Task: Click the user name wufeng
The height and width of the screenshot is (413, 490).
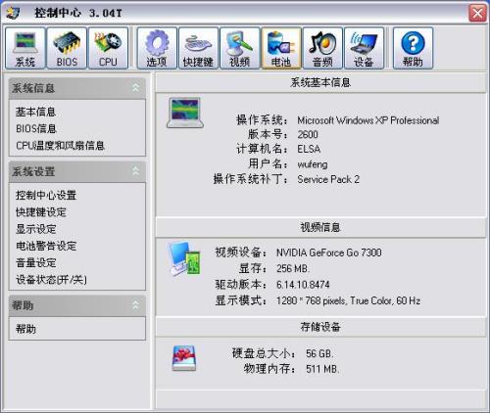Action: point(313,164)
